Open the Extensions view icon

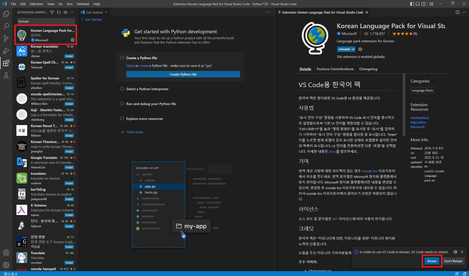[6, 63]
